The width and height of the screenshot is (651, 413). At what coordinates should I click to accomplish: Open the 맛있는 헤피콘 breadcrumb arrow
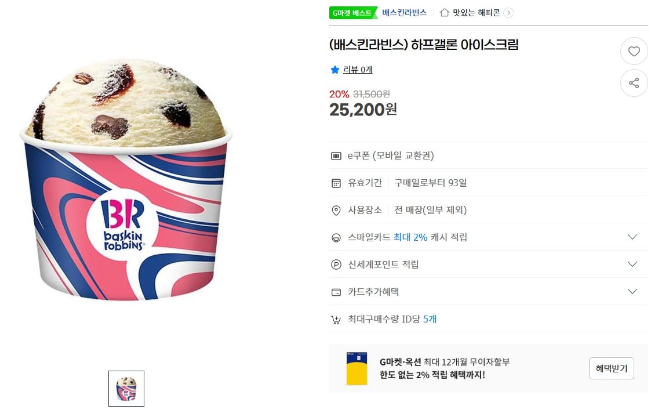click(x=508, y=12)
